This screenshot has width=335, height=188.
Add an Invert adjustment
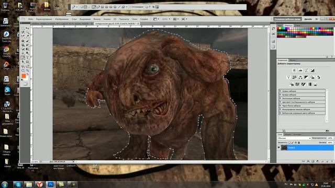tap(292, 85)
